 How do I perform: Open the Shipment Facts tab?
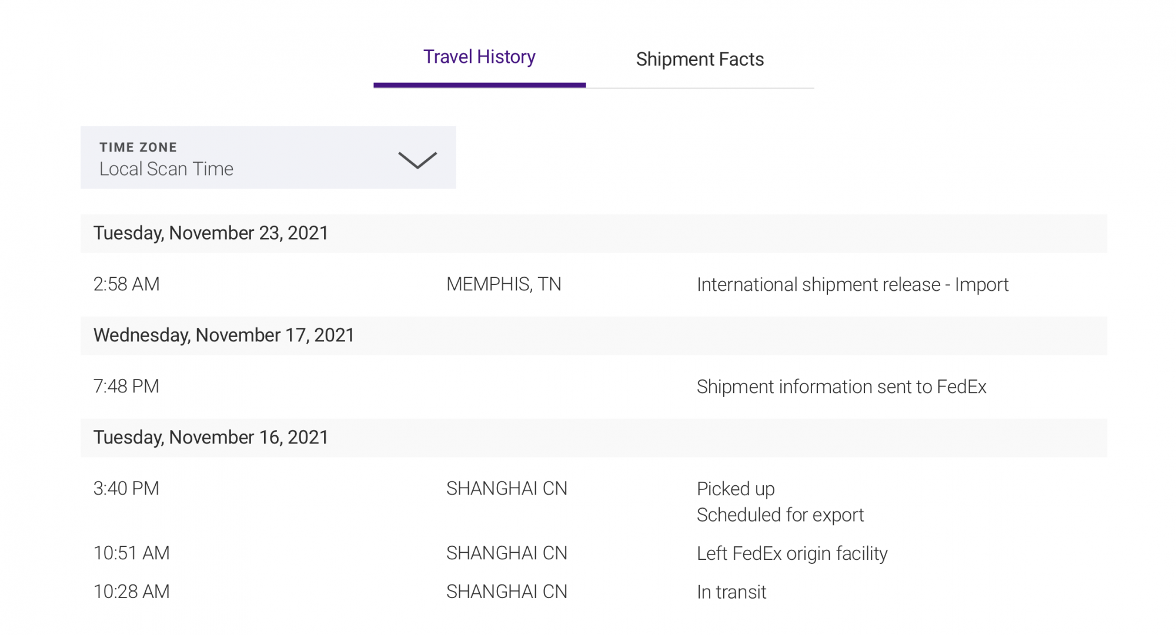pos(700,59)
